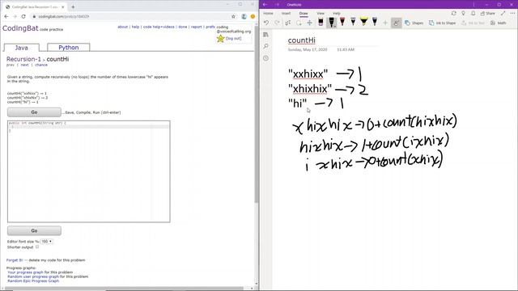Enter full screen mode in OneNote
The width and height of the screenshot is (518, 291).
coord(503,13)
